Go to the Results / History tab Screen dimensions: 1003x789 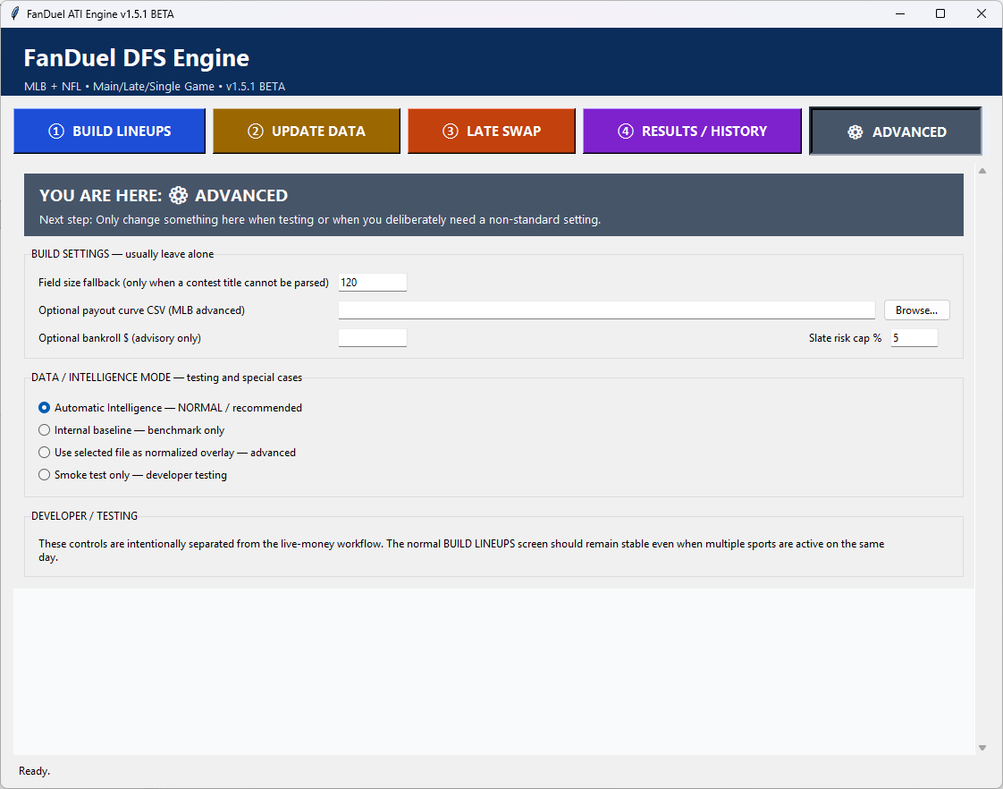coord(692,131)
